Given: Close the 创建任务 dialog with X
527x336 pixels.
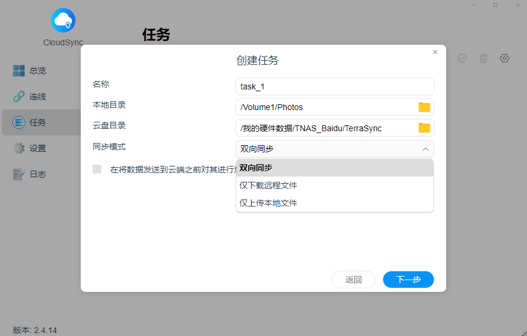Looking at the screenshot, I should 435,52.
